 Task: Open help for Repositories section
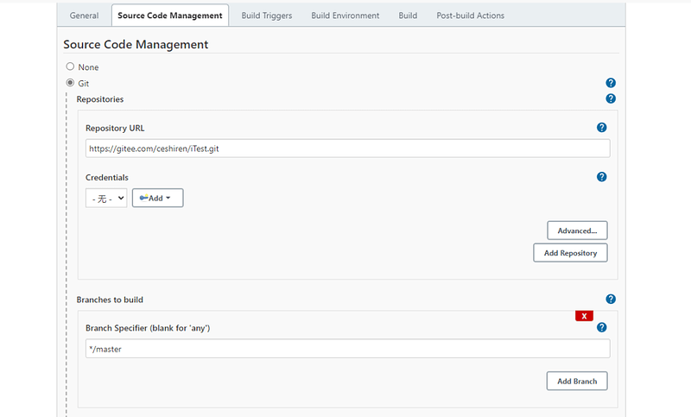click(x=611, y=99)
